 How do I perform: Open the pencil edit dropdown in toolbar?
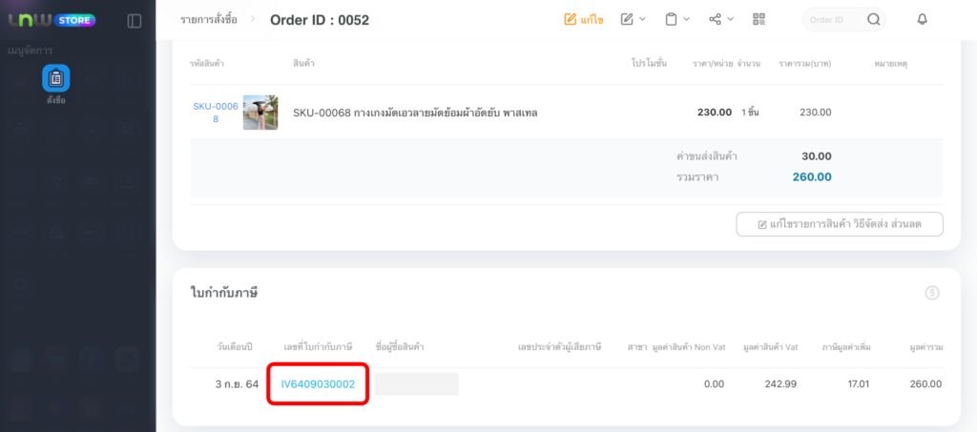634,19
